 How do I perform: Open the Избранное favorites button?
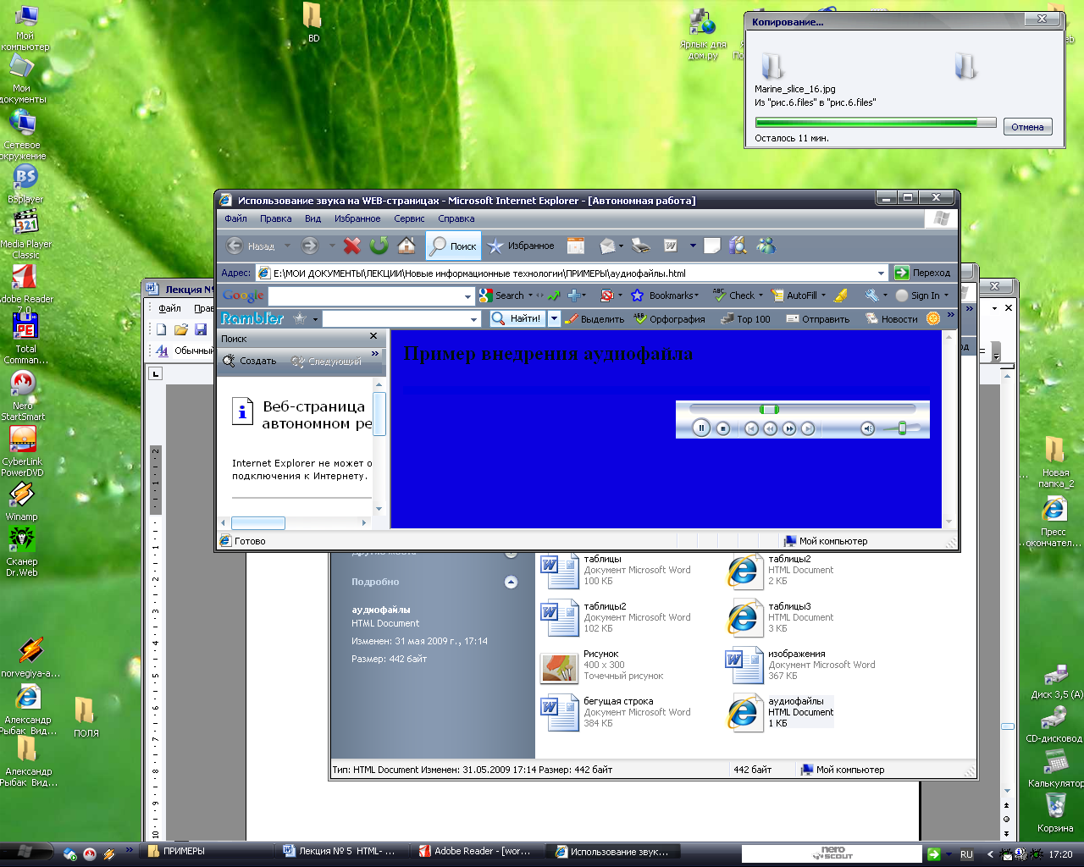point(521,246)
